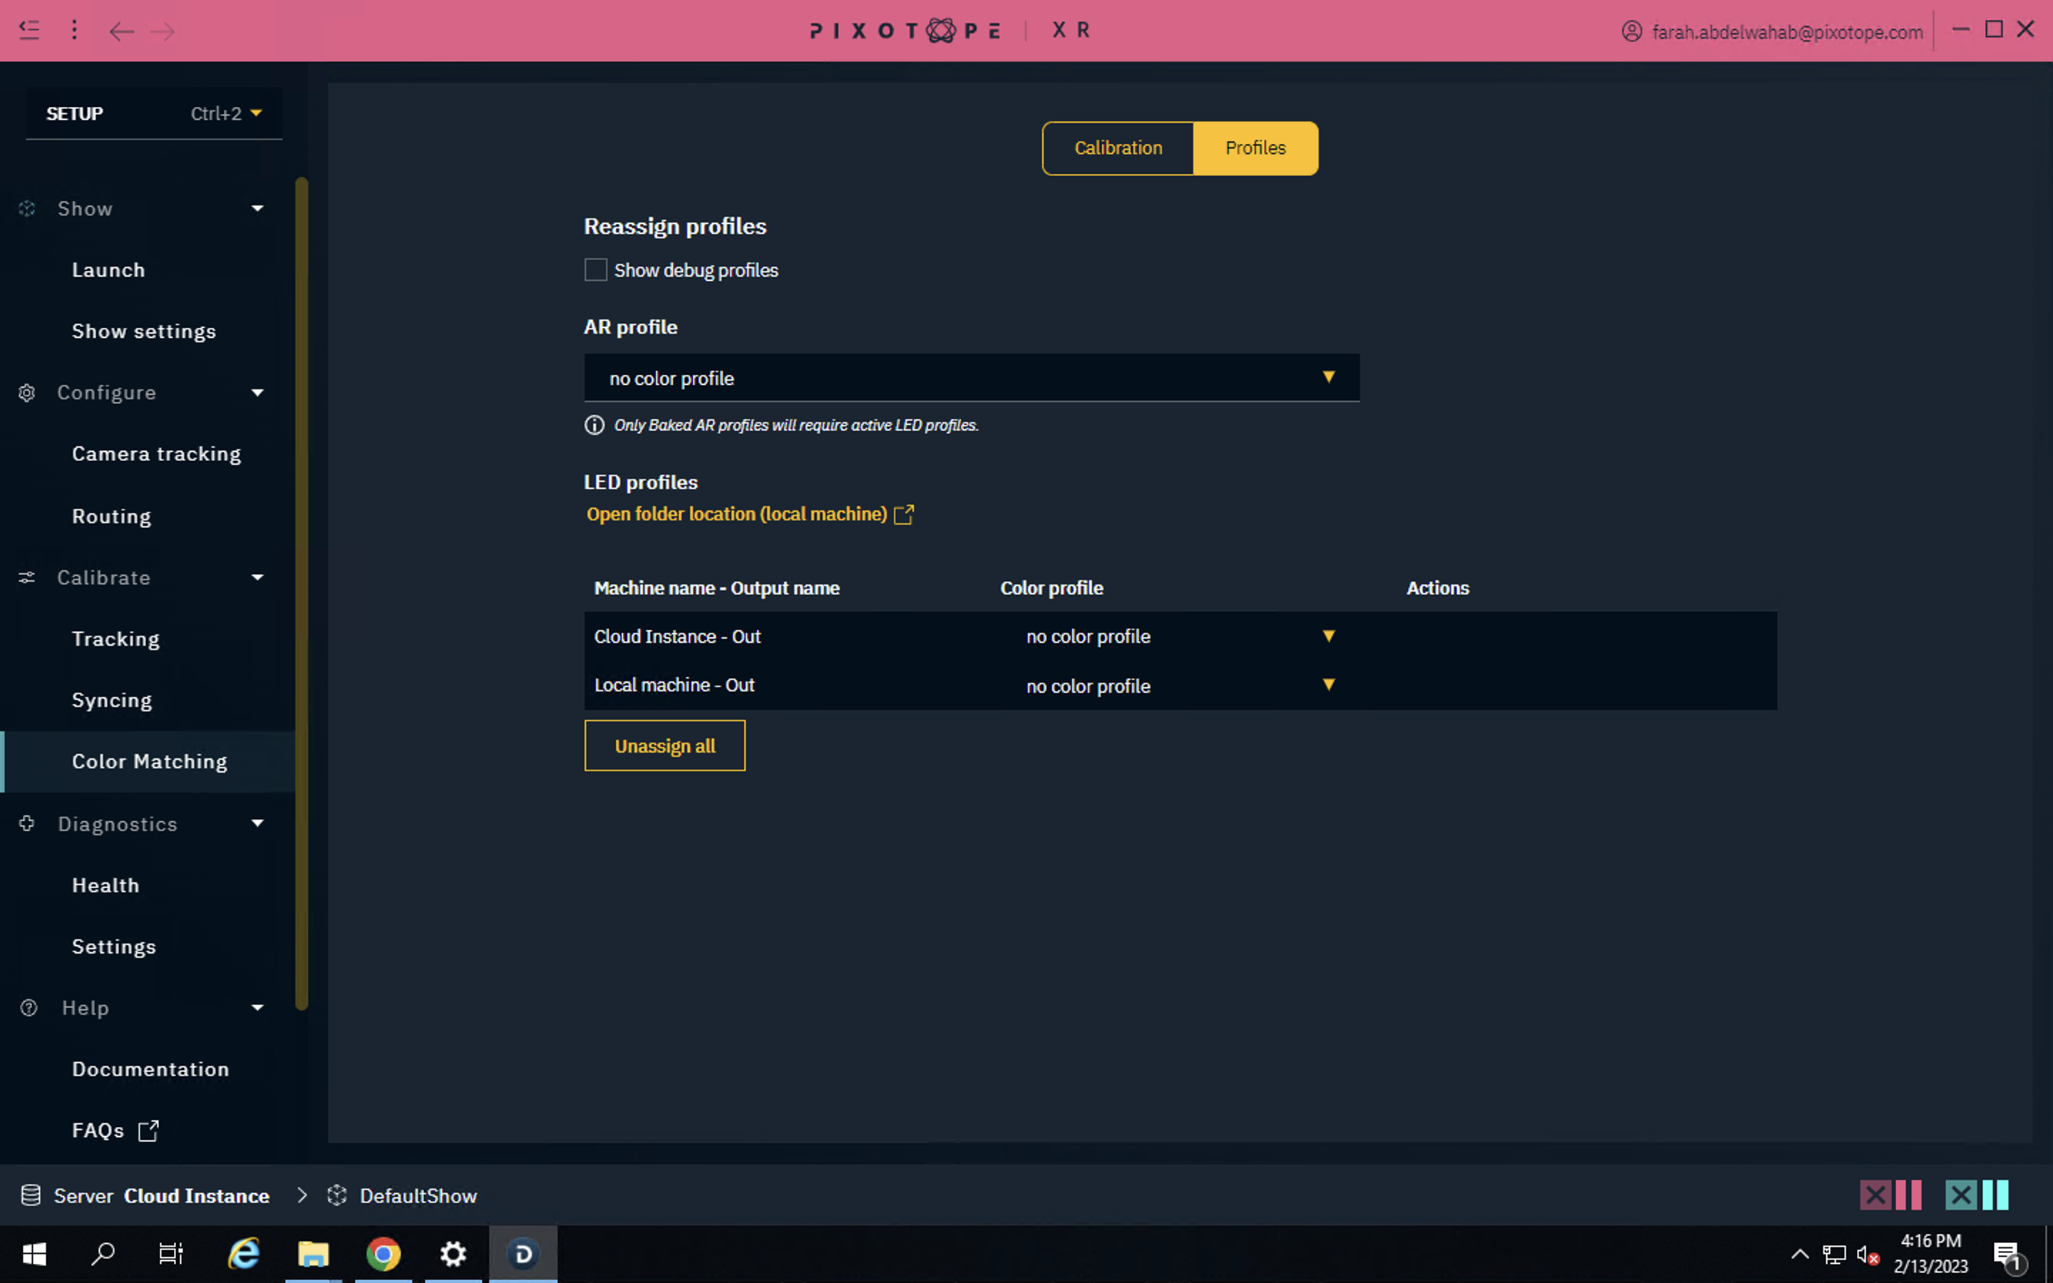
Task: Open the Health diagnostics page
Action: click(x=106, y=885)
